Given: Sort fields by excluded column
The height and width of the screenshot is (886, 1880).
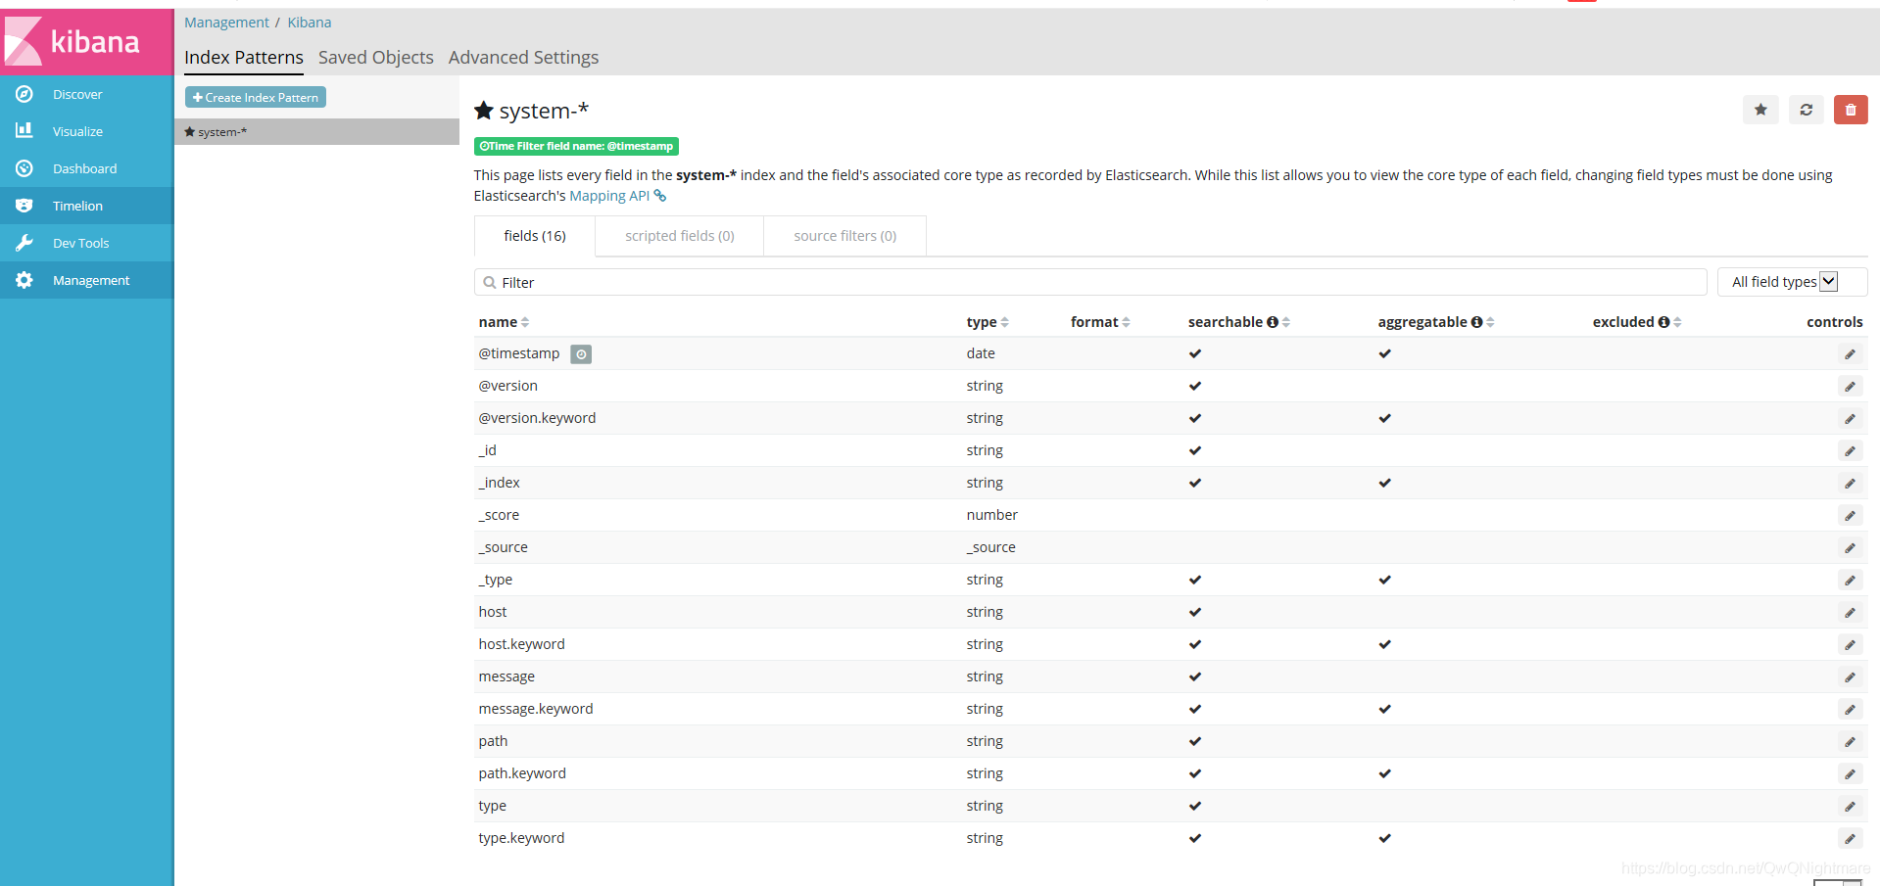Looking at the screenshot, I should tap(1637, 322).
